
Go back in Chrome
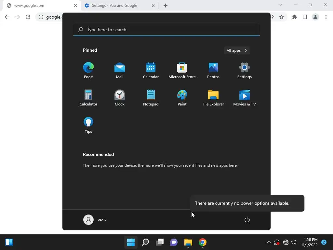(7, 17)
